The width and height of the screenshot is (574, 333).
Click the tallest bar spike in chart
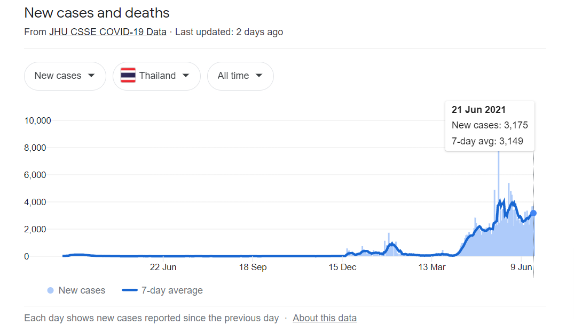498,203
